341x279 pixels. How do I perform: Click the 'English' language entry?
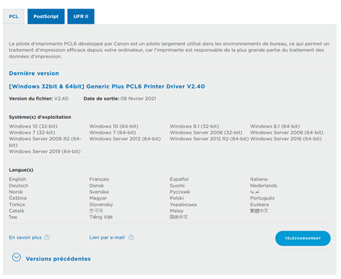pyautogui.click(x=17, y=180)
